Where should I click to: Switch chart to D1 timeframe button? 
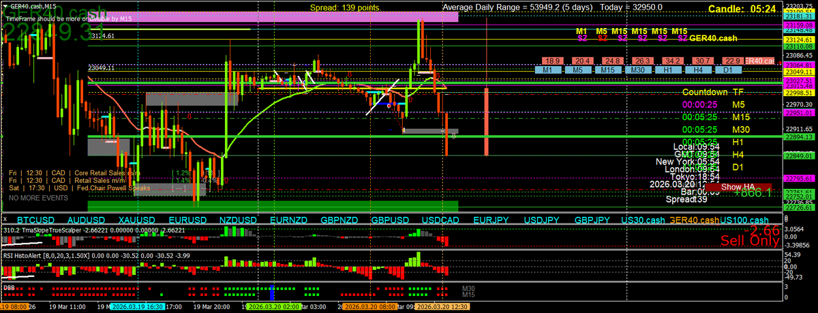point(728,70)
